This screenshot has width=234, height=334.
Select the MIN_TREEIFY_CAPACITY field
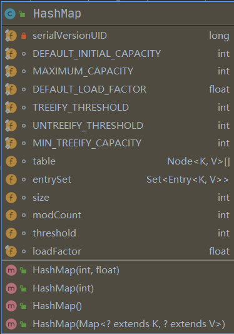click(118, 143)
